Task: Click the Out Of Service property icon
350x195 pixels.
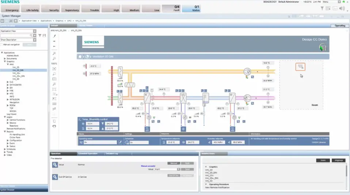Action: 55,177
